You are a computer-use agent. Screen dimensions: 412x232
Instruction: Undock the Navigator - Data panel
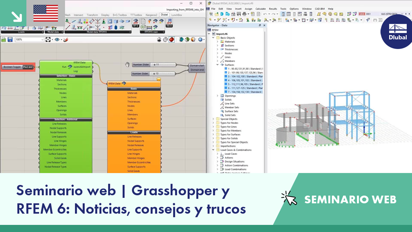click(260, 25)
